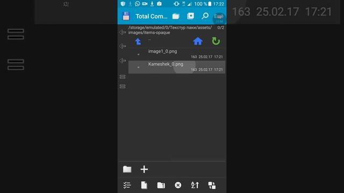Go up one folder with blue arrow
This screenshot has height=193, width=344.
coord(138,41)
